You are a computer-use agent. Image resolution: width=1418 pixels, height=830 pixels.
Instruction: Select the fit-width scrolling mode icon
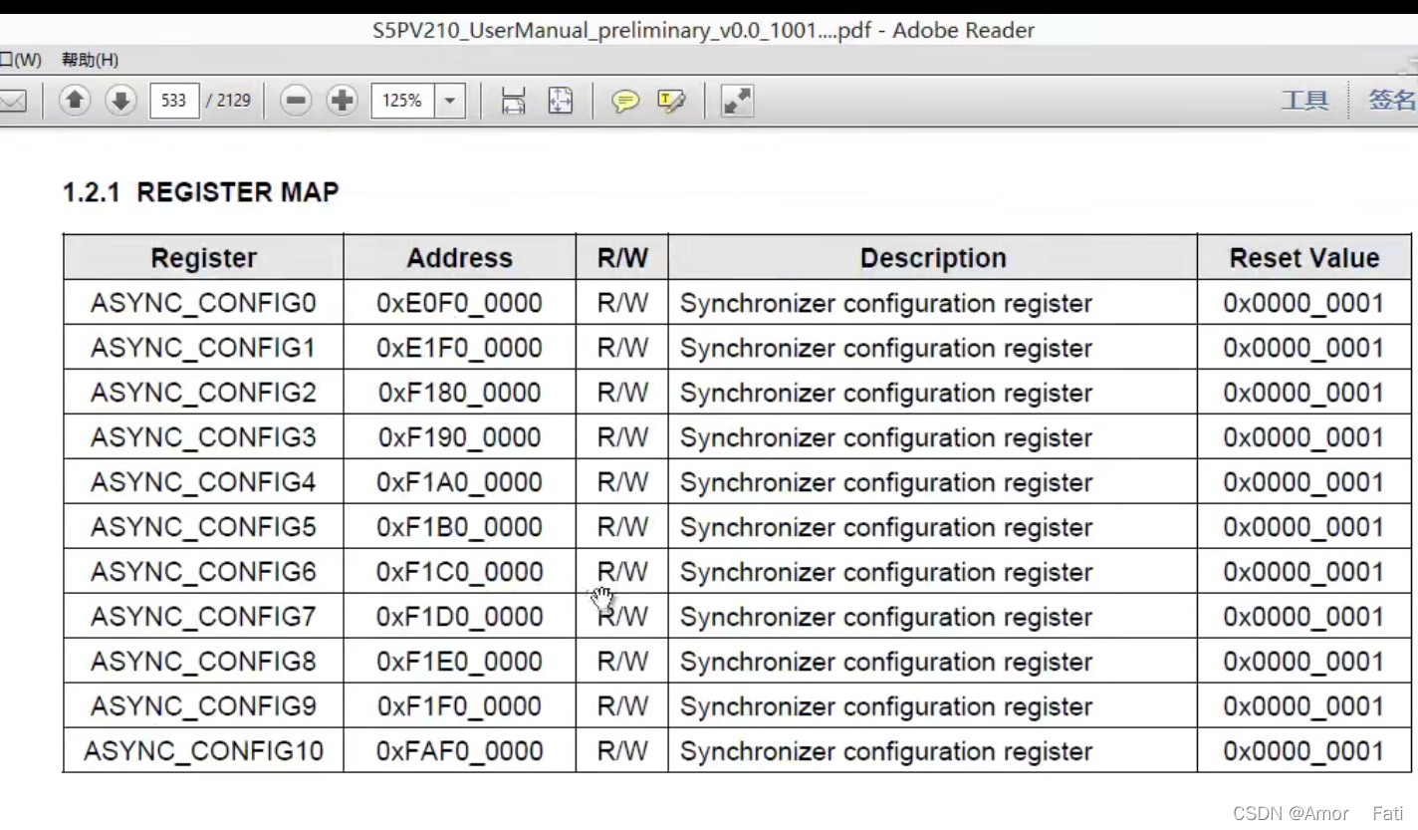513,100
